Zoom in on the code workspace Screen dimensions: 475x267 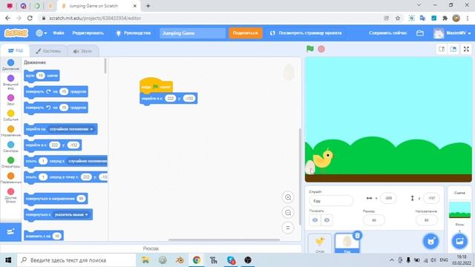pyautogui.click(x=288, y=197)
